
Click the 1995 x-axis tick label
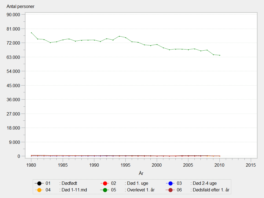point(125,165)
